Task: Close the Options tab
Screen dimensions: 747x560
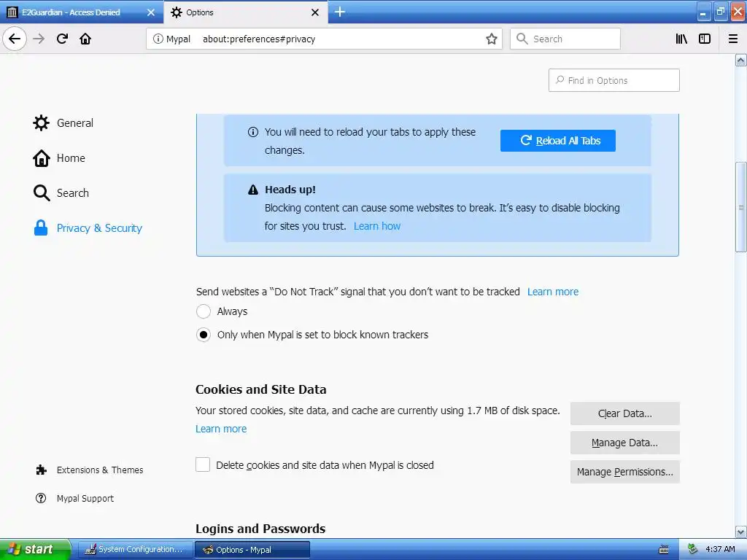Action: [x=315, y=12]
